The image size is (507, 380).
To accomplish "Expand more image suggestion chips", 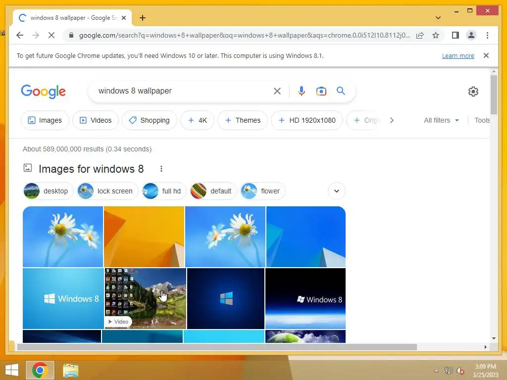I will pos(337,191).
